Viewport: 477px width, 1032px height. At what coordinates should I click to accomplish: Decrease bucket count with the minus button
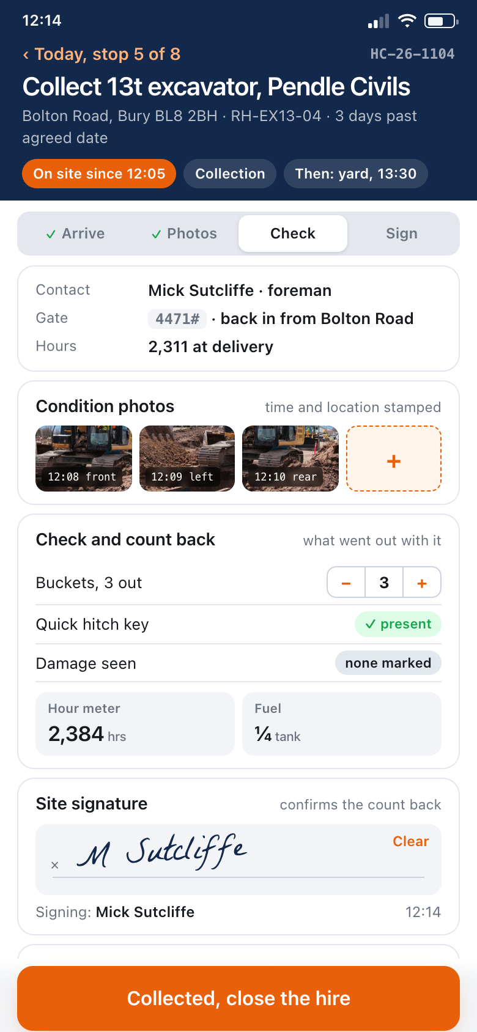(x=346, y=583)
